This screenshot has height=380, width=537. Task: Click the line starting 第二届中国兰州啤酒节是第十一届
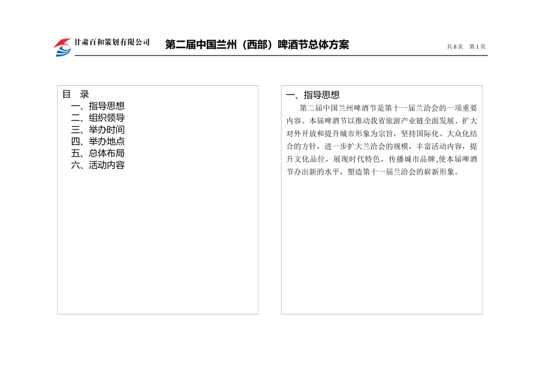[x=388, y=108]
